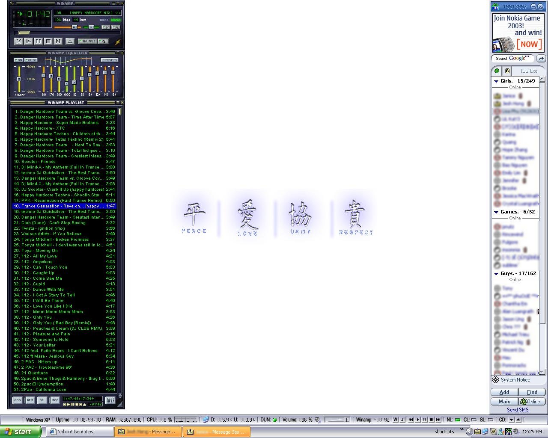Click Winamp's green balance slider
548x438 pixels.
click(91, 27)
